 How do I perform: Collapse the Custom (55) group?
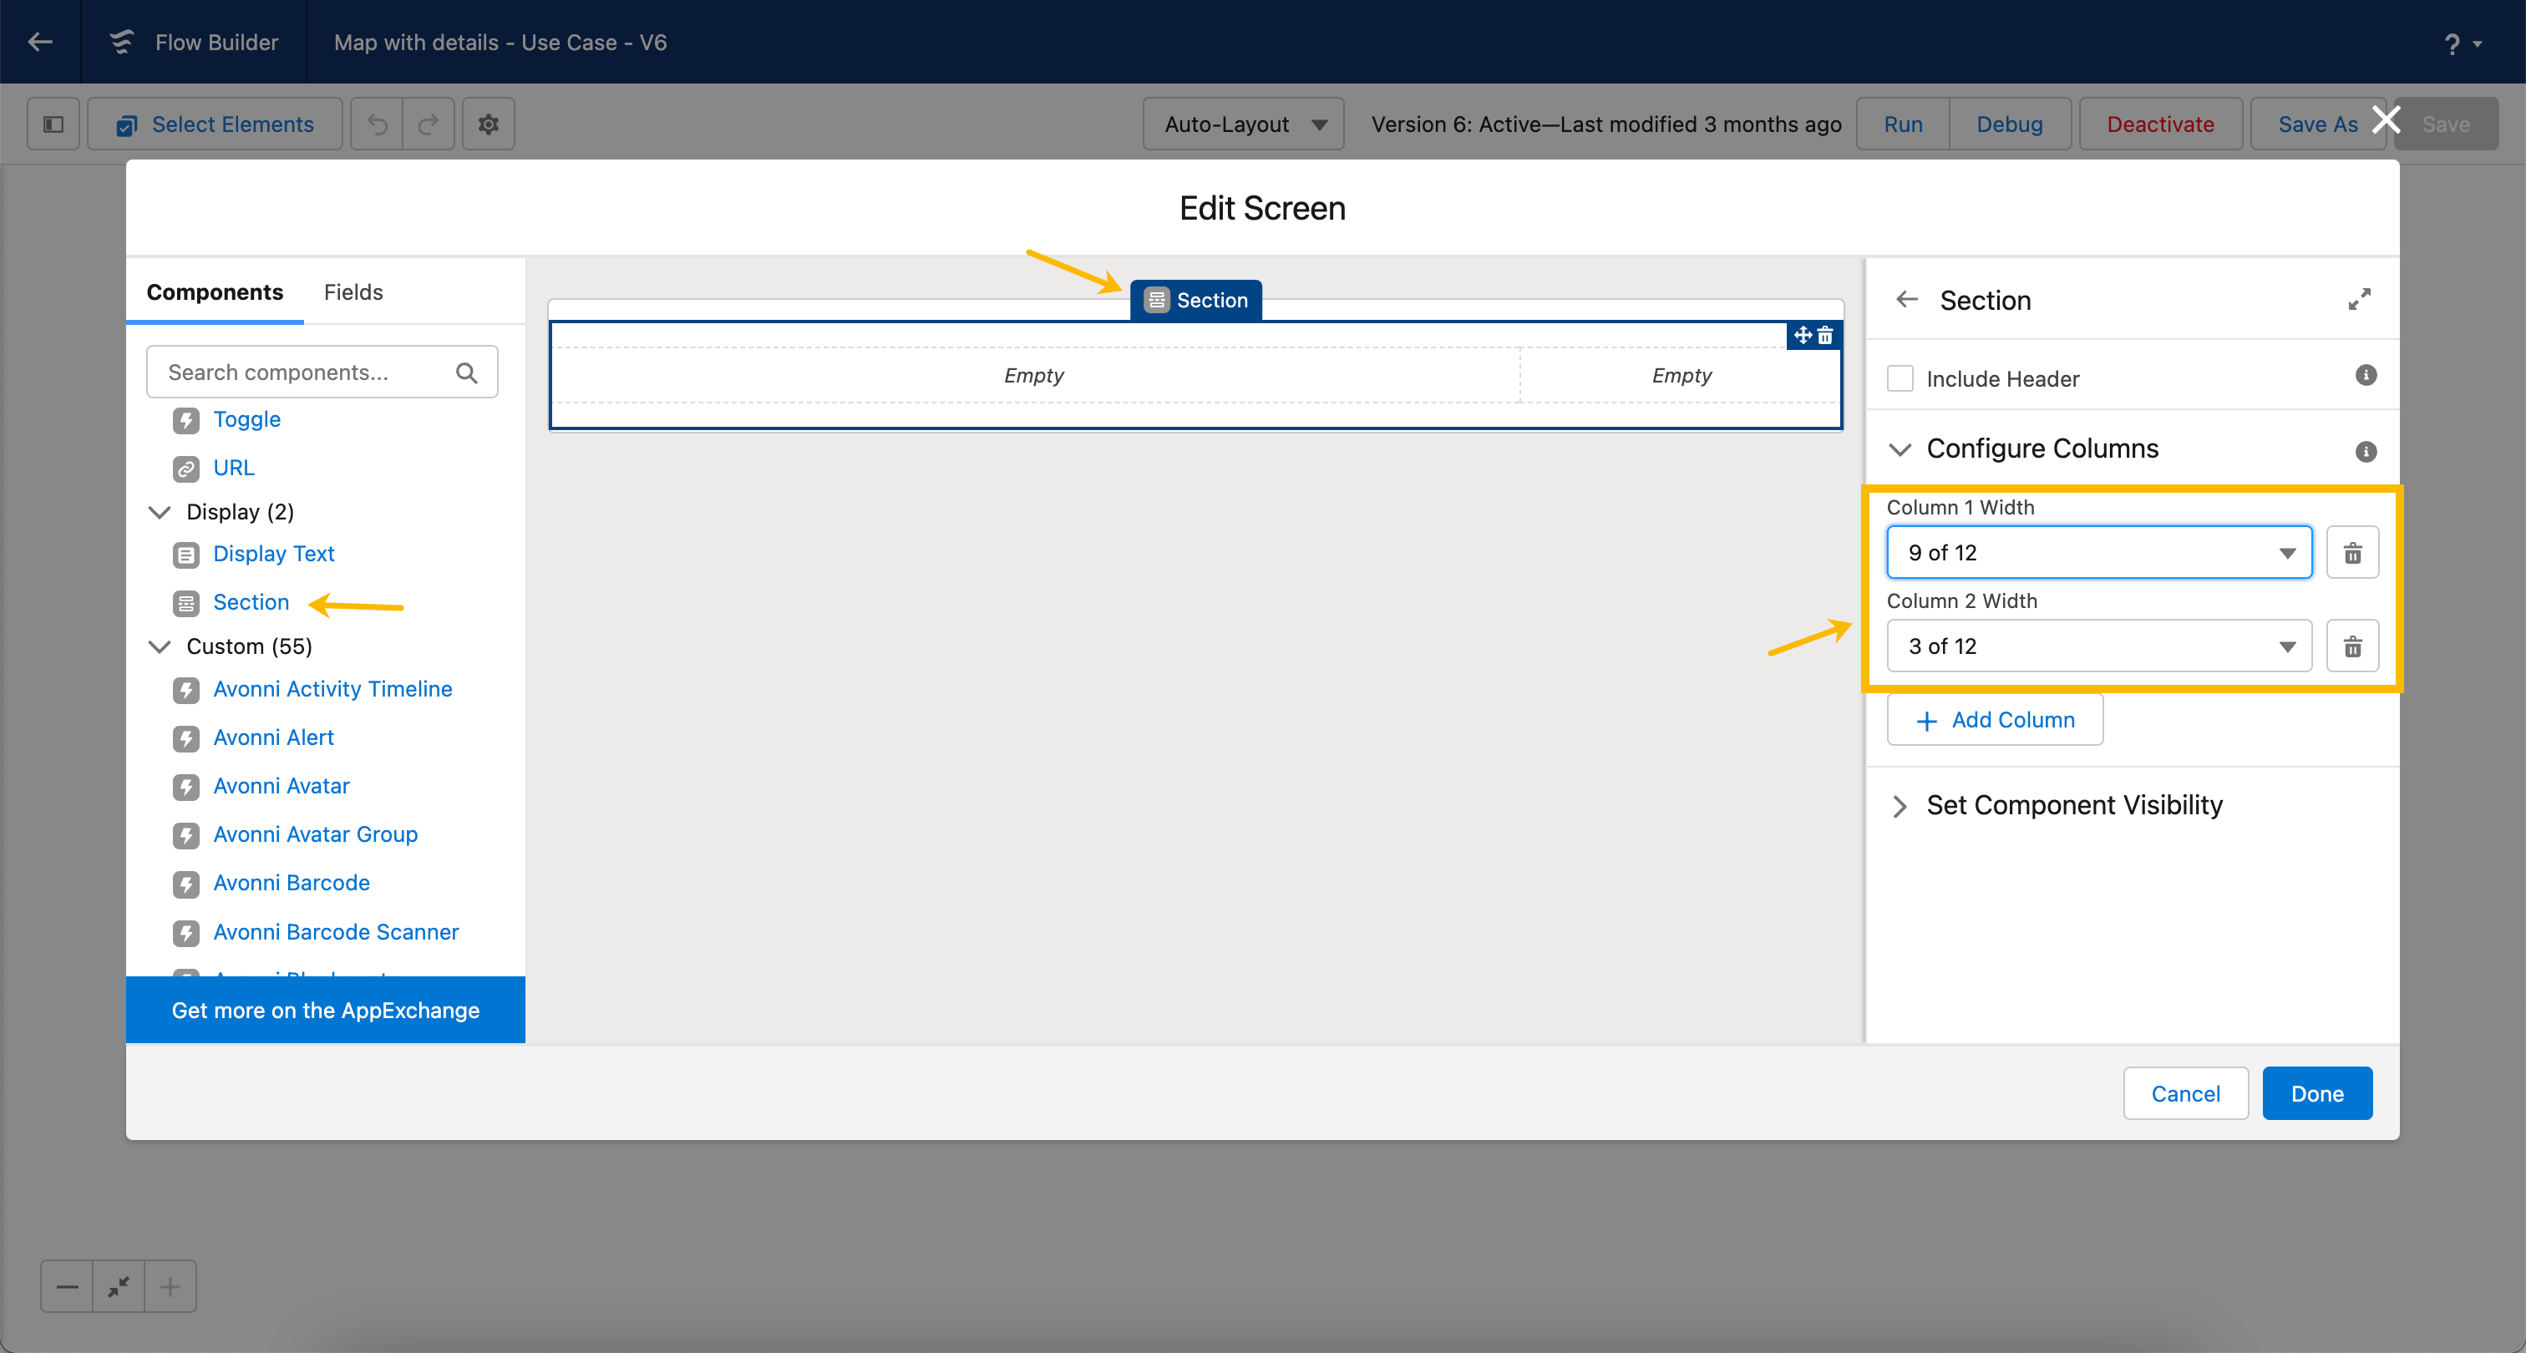click(159, 646)
